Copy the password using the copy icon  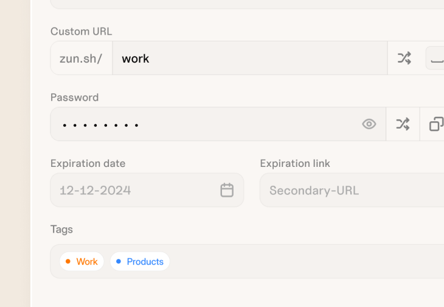436,124
